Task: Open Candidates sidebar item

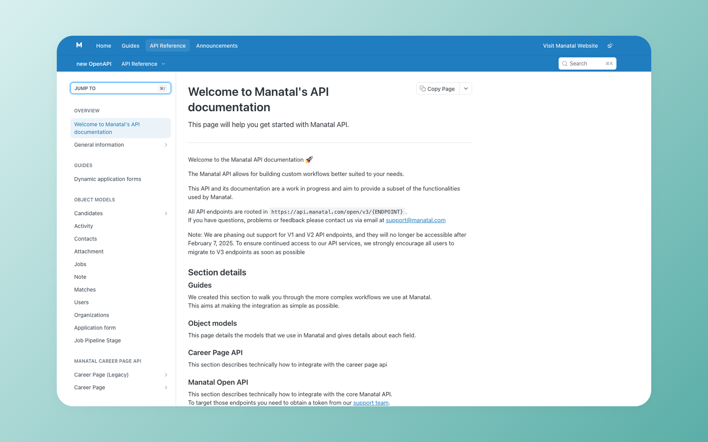Action: pos(88,213)
